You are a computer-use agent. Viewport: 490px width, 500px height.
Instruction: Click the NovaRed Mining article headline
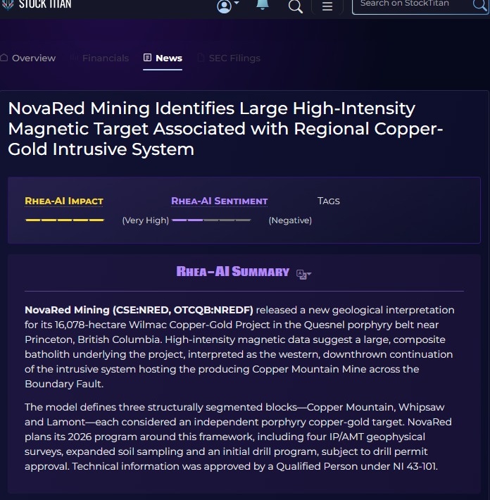pos(225,128)
